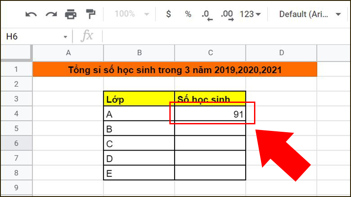Click into the formula bar

point(226,36)
